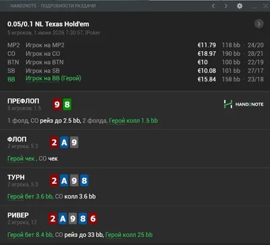This screenshot has height=245, width=270.
Task: Click the €11.79 stack value
Action: [207, 45]
